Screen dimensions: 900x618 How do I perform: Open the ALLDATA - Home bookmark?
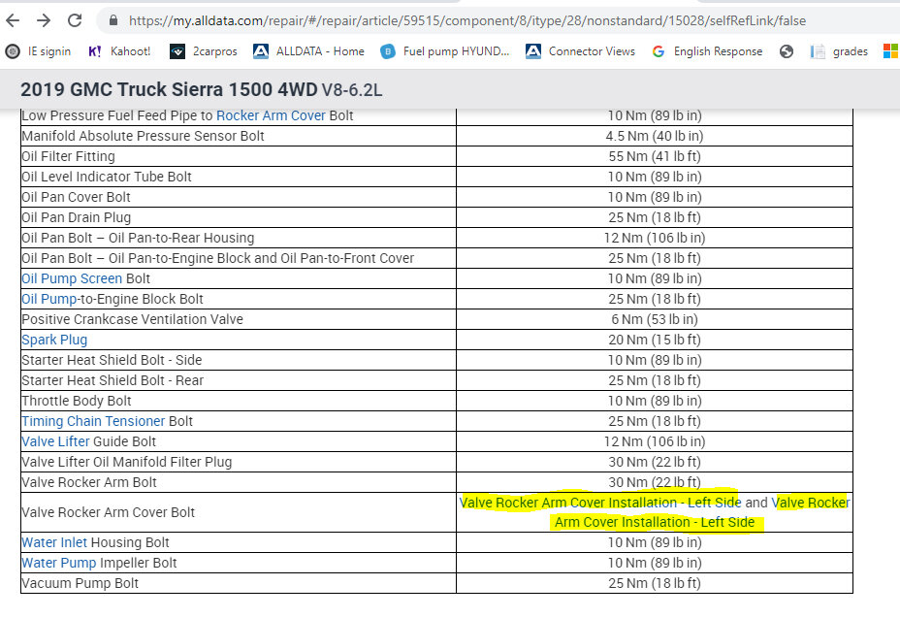click(x=308, y=51)
